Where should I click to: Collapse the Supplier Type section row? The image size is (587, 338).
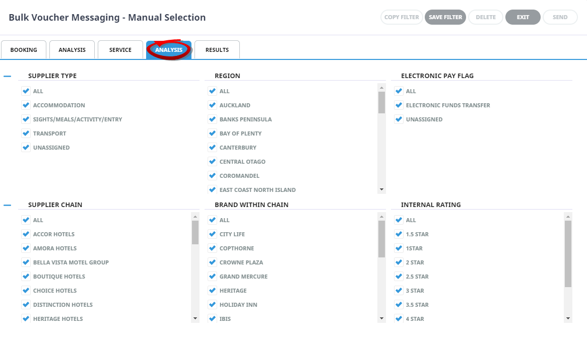8,76
